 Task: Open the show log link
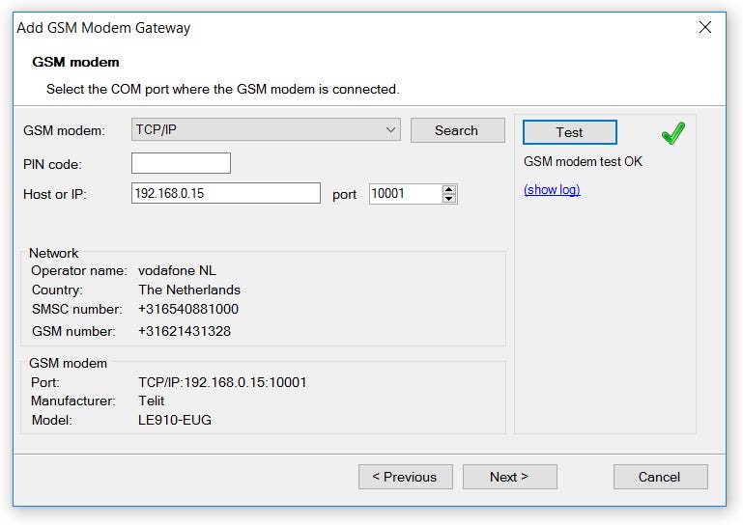pyautogui.click(x=552, y=190)
